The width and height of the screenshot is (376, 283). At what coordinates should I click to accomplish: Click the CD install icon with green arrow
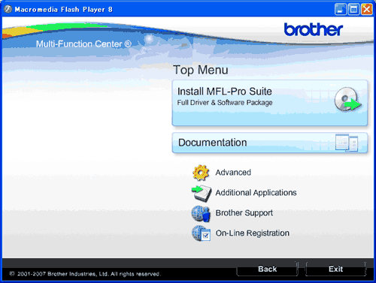pyautogui.click(x=348, y=100)
